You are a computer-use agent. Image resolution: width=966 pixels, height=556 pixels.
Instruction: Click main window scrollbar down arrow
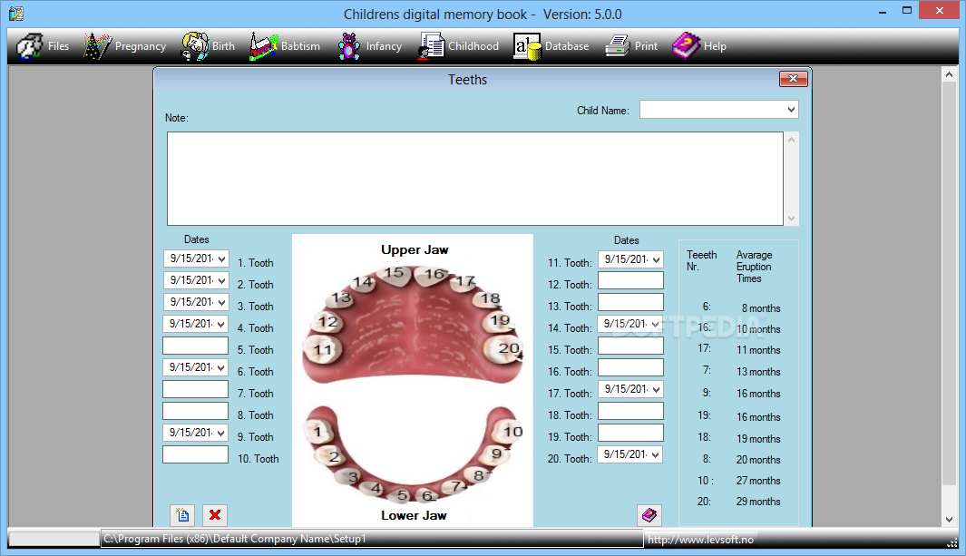pos(950,519)
